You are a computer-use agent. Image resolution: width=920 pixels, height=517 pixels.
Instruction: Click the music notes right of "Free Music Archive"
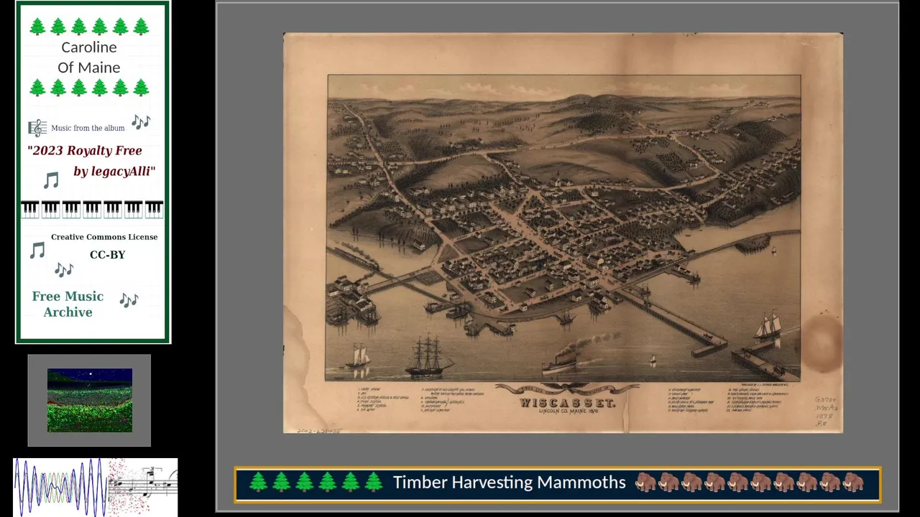click(x=129, y=299)
